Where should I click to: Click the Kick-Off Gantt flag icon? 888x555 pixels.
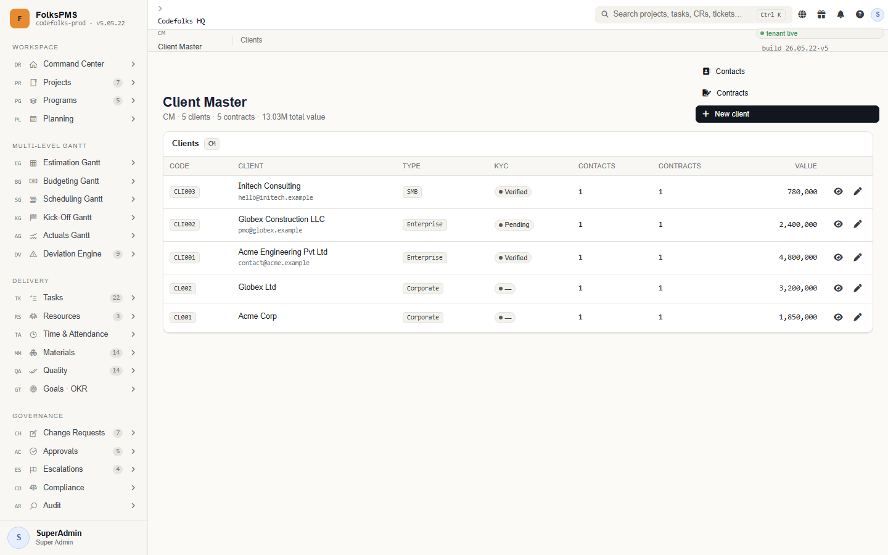33,218
